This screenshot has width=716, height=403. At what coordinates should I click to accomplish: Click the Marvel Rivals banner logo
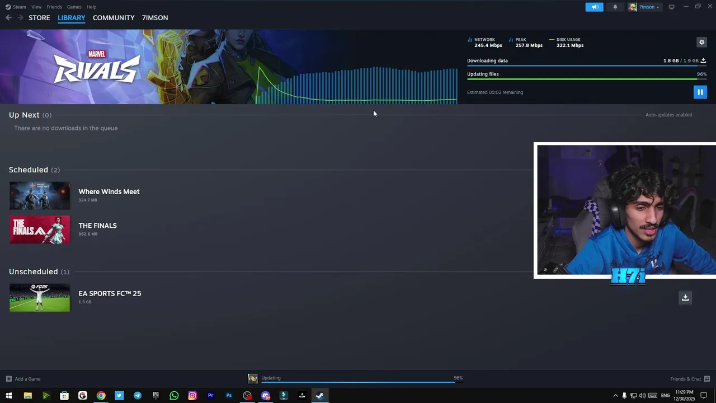point(96,67)
